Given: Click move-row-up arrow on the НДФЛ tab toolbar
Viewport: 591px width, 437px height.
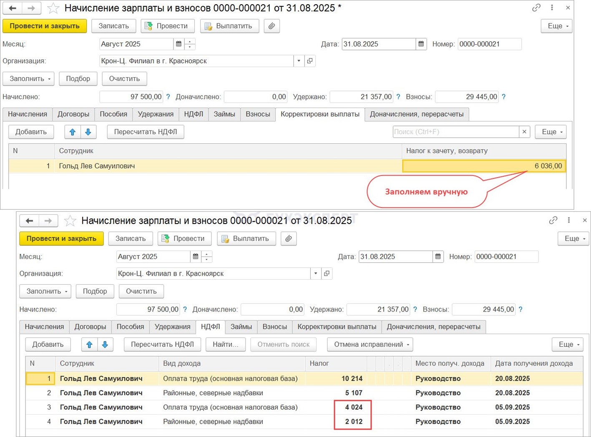Looking at the screenshot, I should coord(89,344).
